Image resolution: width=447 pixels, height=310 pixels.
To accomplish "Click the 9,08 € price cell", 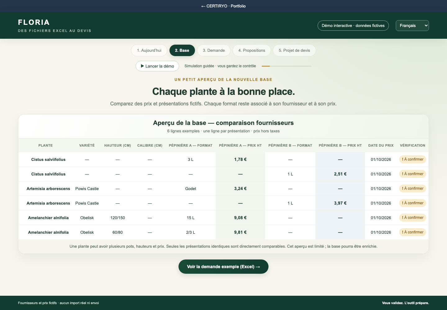I will coord(240,218).
